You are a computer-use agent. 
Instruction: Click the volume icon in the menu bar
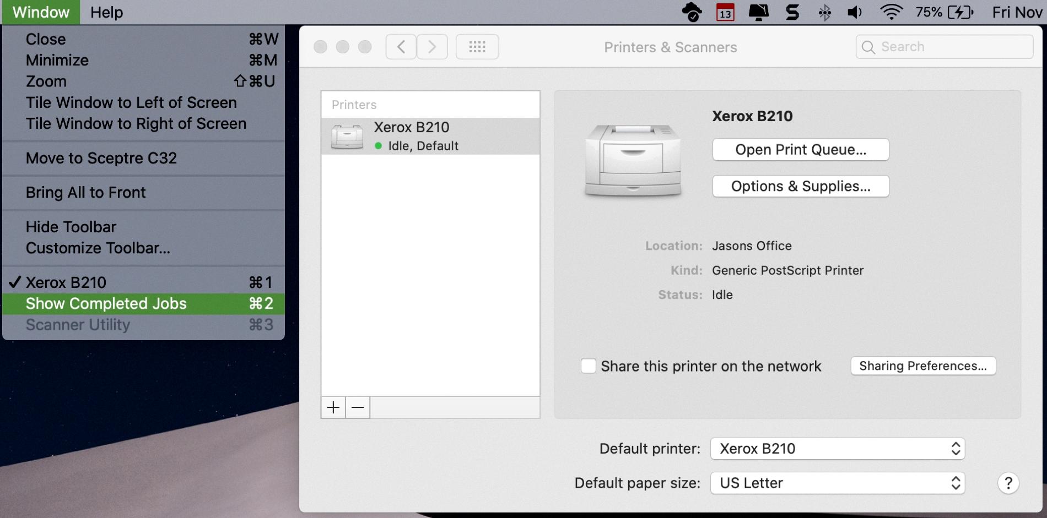click(854, 12)
